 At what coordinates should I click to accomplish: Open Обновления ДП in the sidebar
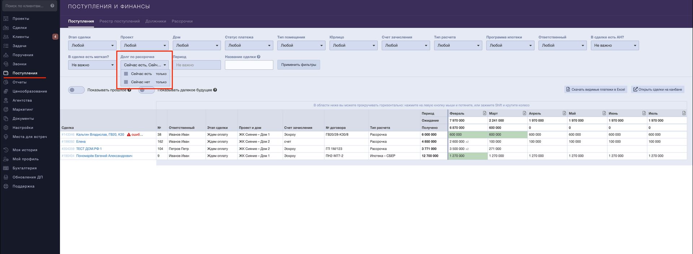point(27,177)
